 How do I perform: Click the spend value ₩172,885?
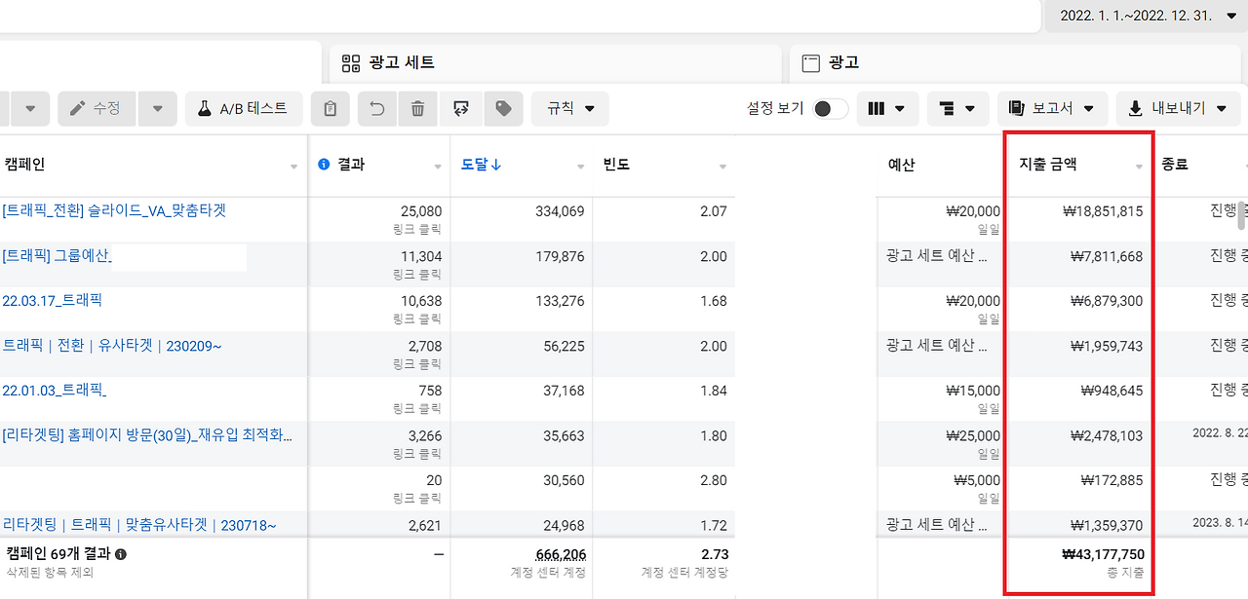pos(1112,480)
